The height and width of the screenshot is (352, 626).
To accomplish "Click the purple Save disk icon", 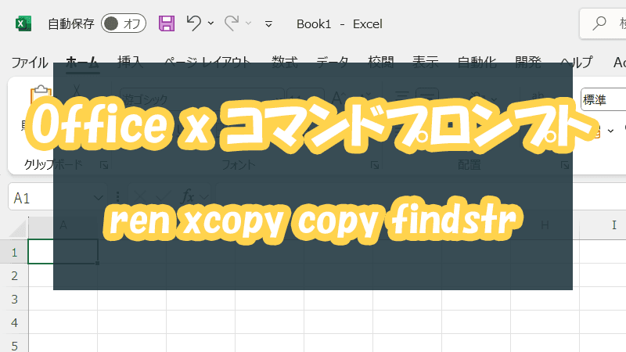I will click(167, 23).
